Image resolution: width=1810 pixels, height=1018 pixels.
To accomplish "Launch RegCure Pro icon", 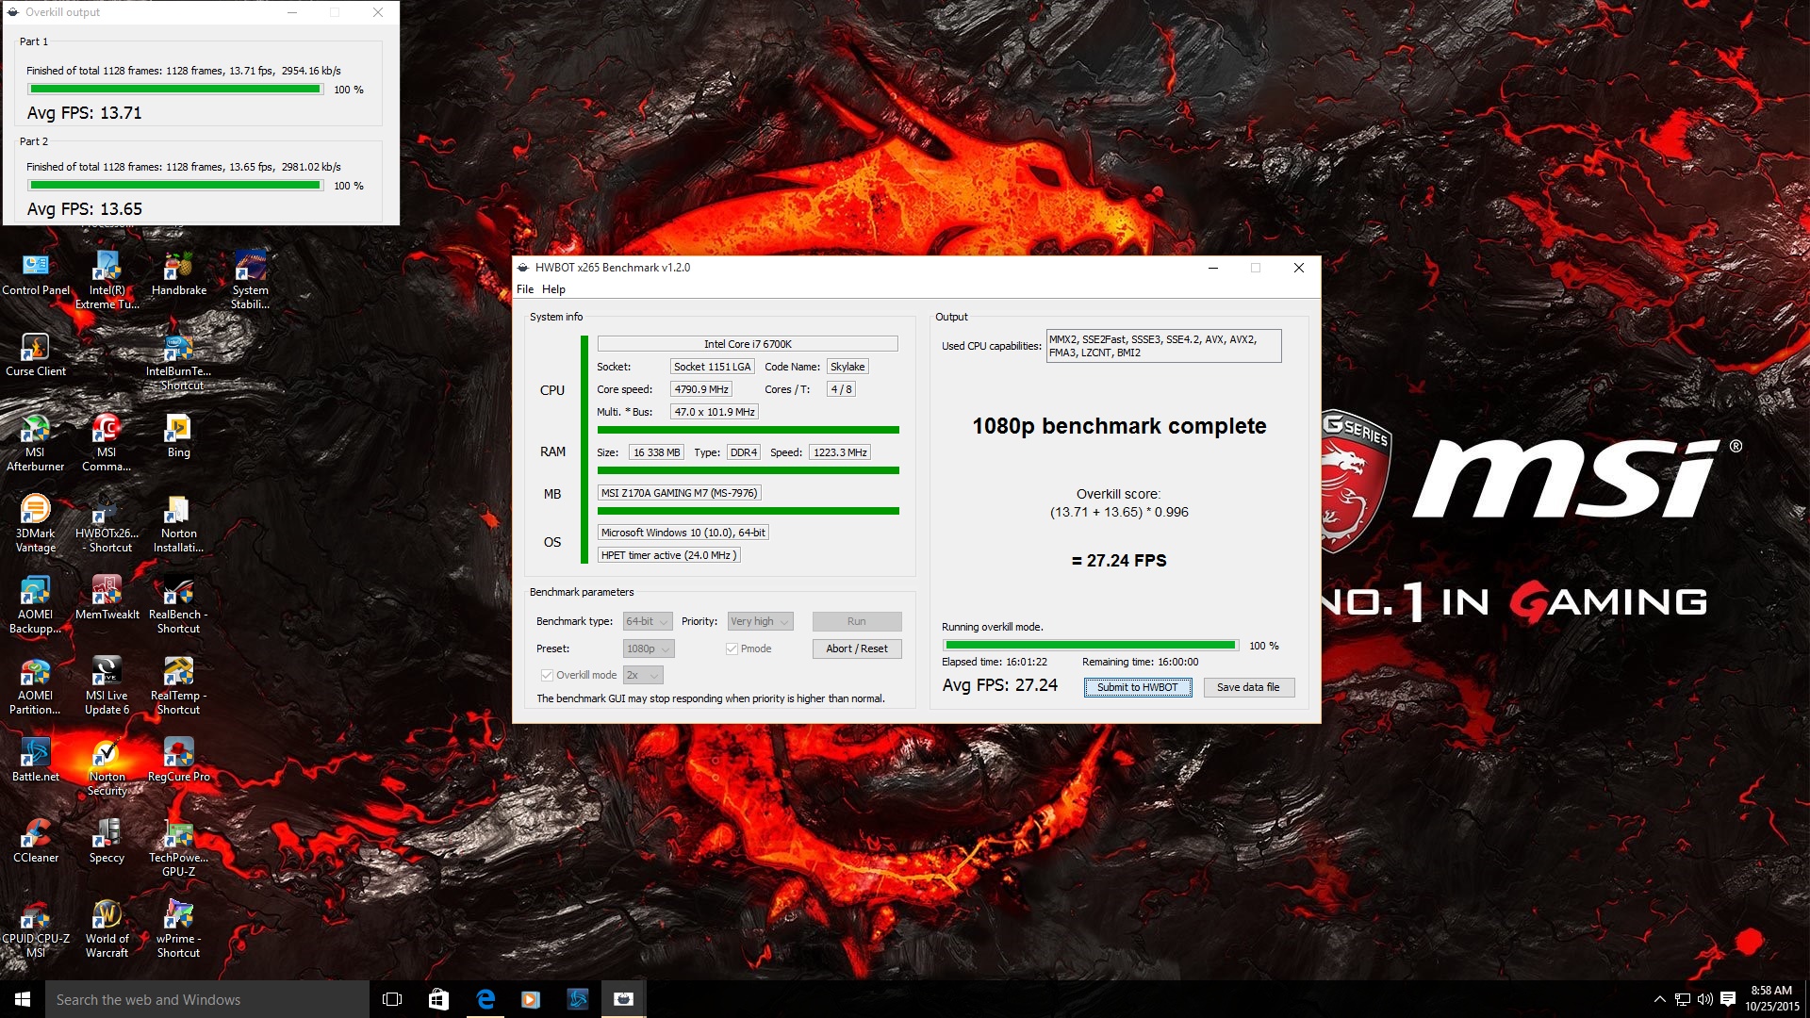I will pos(178,760).
